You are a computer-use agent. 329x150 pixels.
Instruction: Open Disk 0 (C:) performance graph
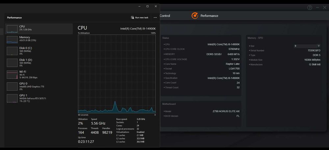click(39, 51)
